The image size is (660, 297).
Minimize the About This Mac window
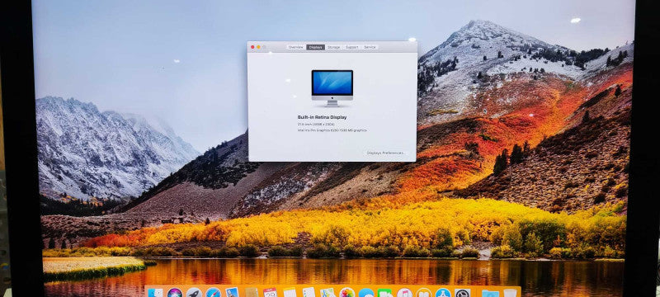click(x=258, y=47)
